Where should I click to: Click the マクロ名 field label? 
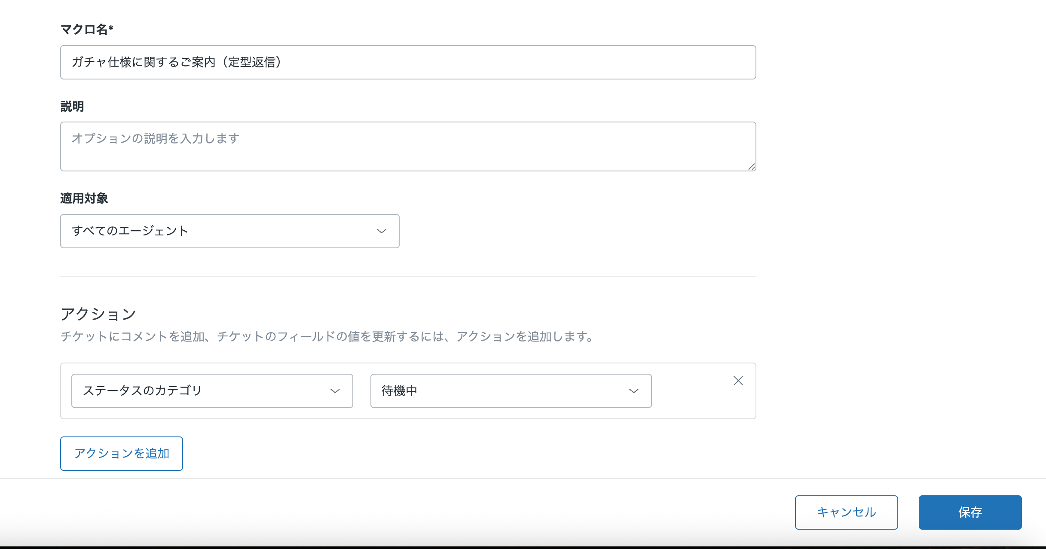point(87,29)
